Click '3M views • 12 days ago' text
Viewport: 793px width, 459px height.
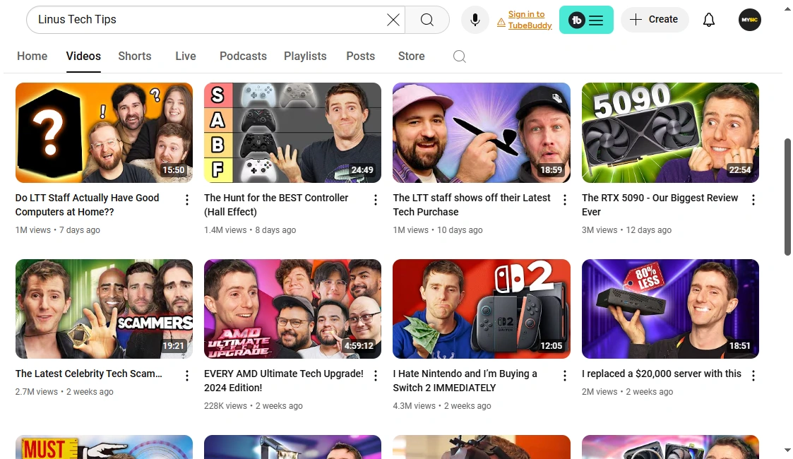(x=626, y=230)
